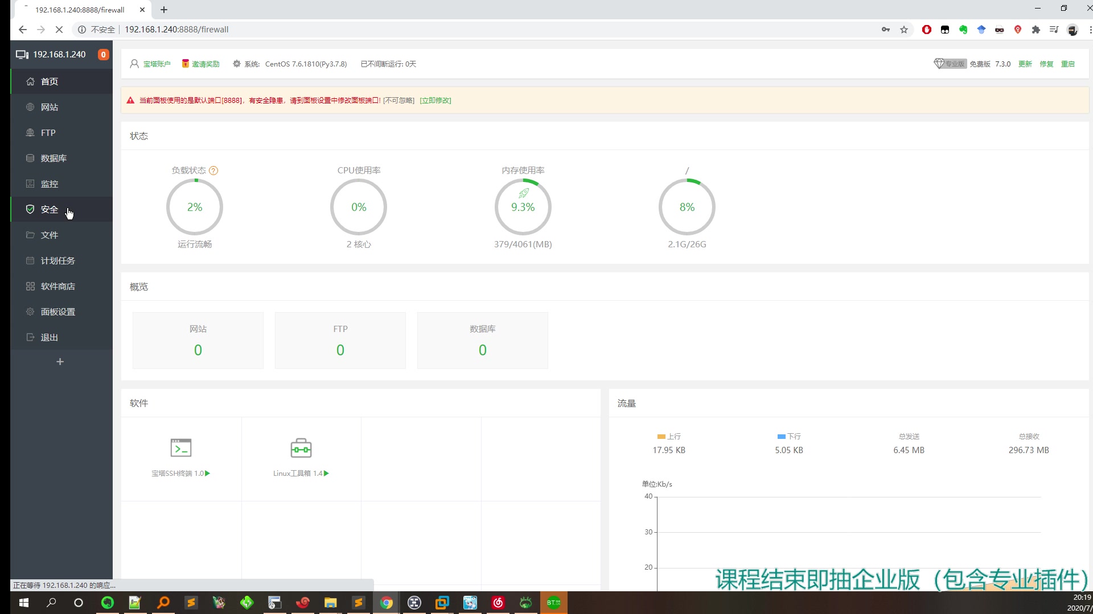Click the 更新 link at top right
1093x614 pixels.
pos(1025,64)
